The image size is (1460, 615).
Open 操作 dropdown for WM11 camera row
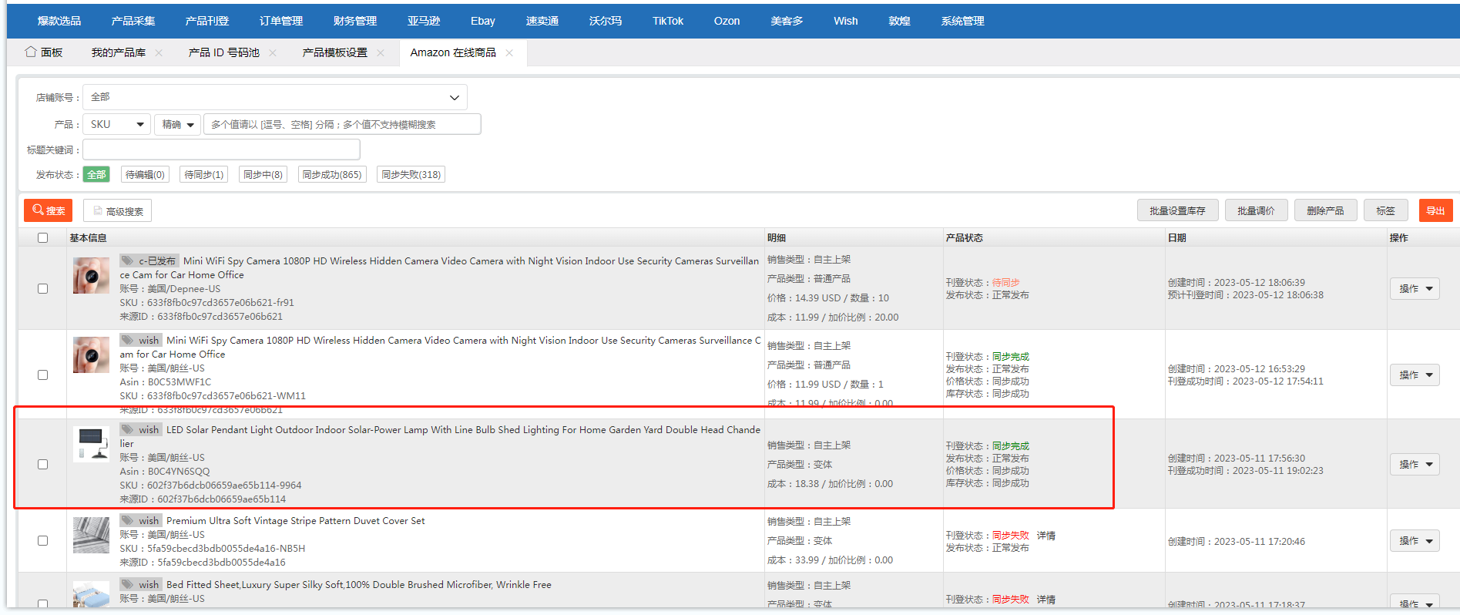coord(1415,375)
